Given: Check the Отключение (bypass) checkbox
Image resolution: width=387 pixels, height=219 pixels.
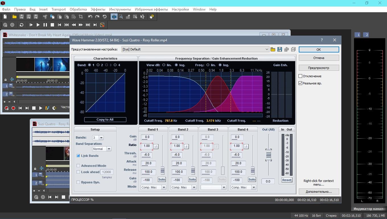Looking at the screenshot, I should (300, 76).
